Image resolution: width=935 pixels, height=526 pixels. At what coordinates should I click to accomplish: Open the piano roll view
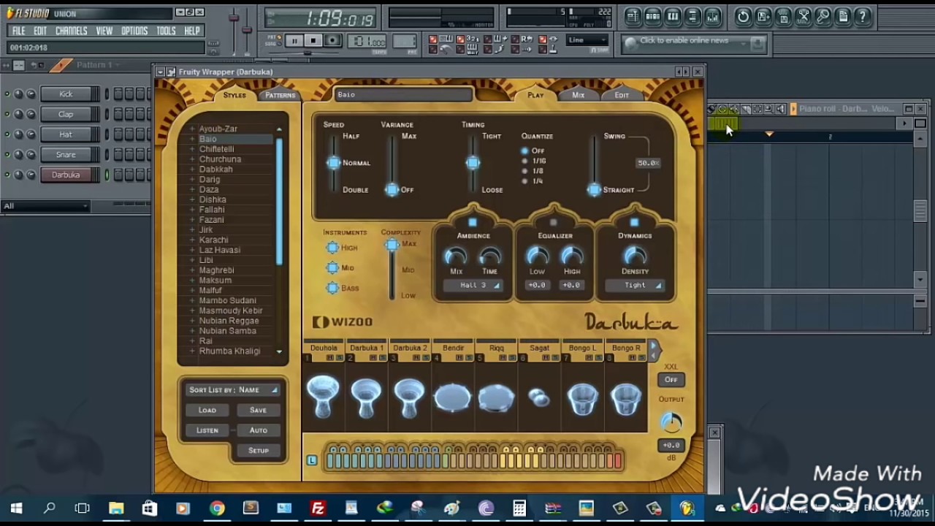coord(673,16)
